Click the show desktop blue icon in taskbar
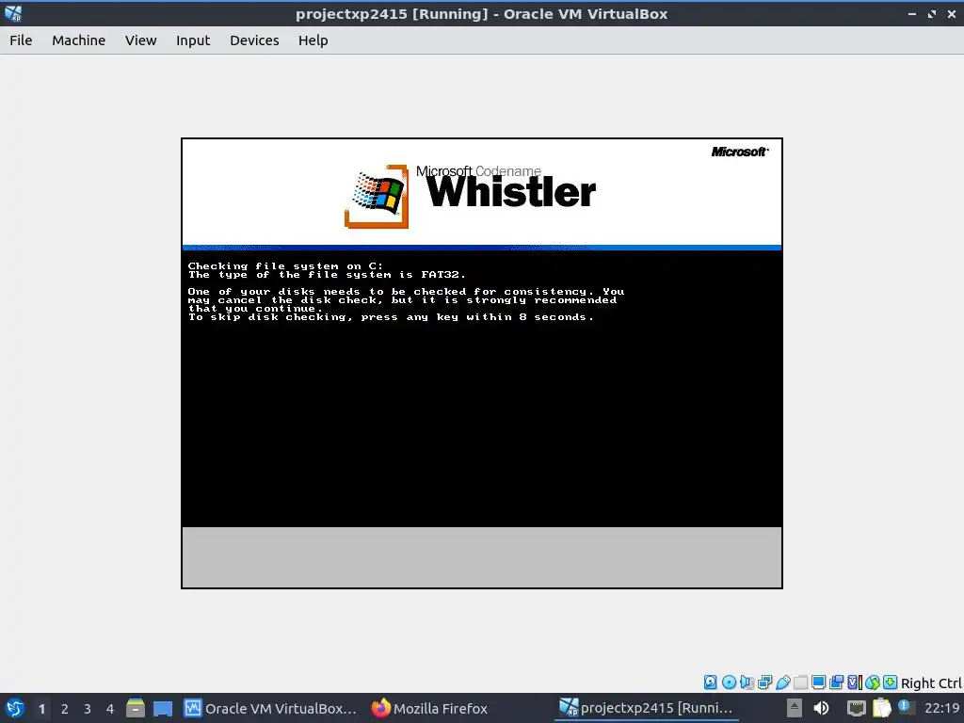The height and width of the screenshot is (723, 964). pyautogui.click(x=162, y=708)
